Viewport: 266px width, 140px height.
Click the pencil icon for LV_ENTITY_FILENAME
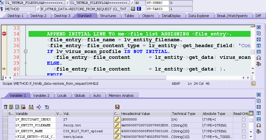coord(117,125)
